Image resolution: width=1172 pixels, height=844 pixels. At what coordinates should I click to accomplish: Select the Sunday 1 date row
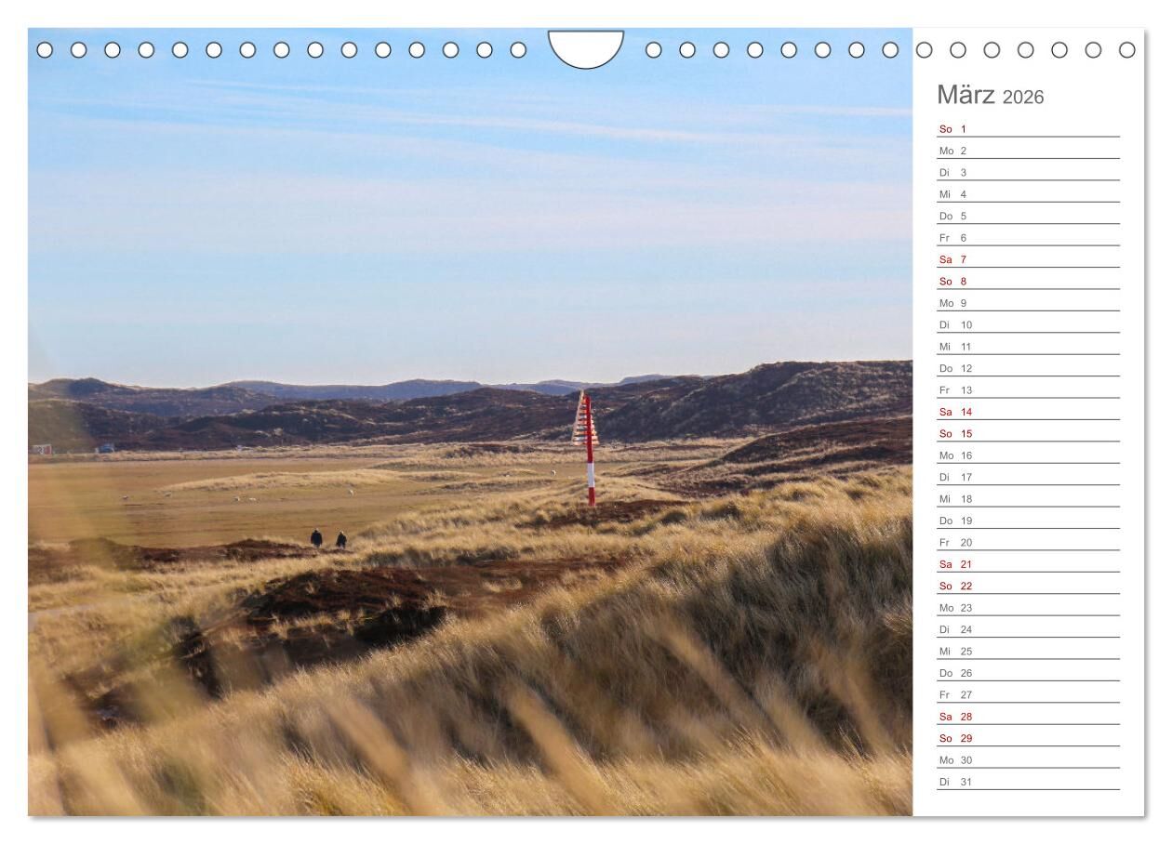click(1028, 129)
